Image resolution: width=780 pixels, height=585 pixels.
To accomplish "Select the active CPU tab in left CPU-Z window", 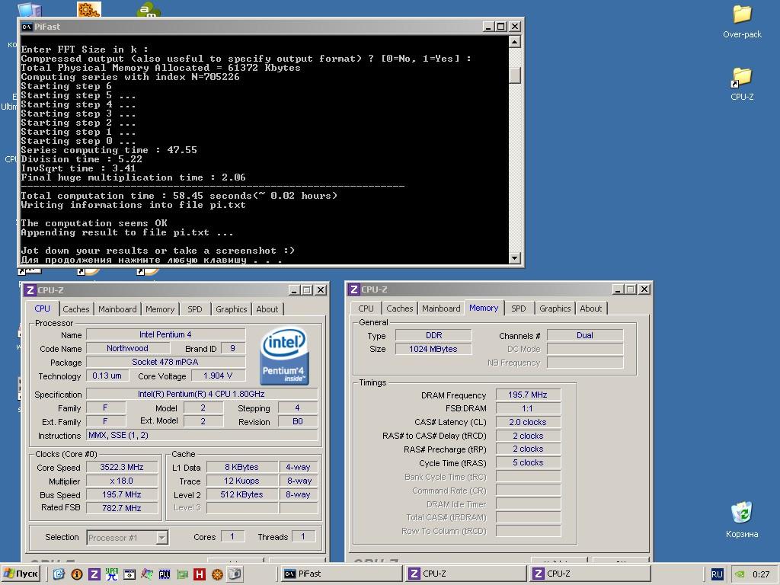I will (43, 309).
